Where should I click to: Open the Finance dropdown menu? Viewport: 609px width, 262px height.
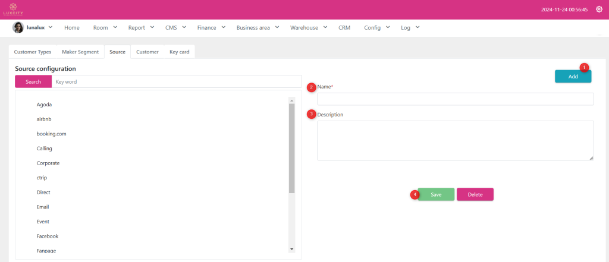click(211, 27)
